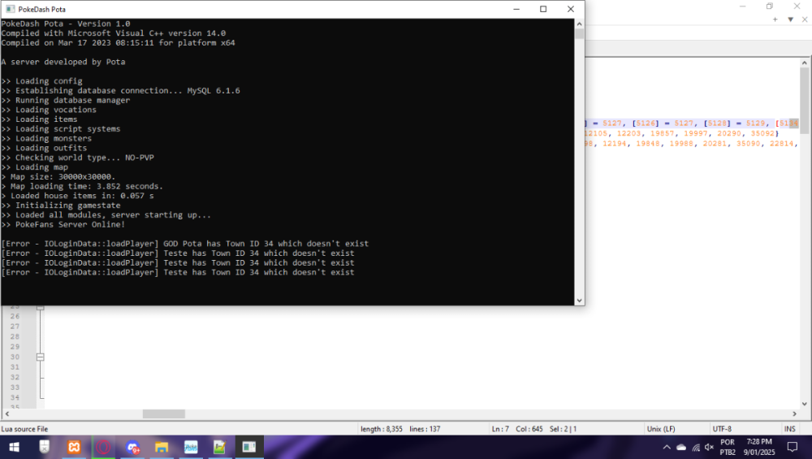The height and width of the screenshot is (459, 812).
Task: Close the current Notepad++ document X
Action: point(804,19)
